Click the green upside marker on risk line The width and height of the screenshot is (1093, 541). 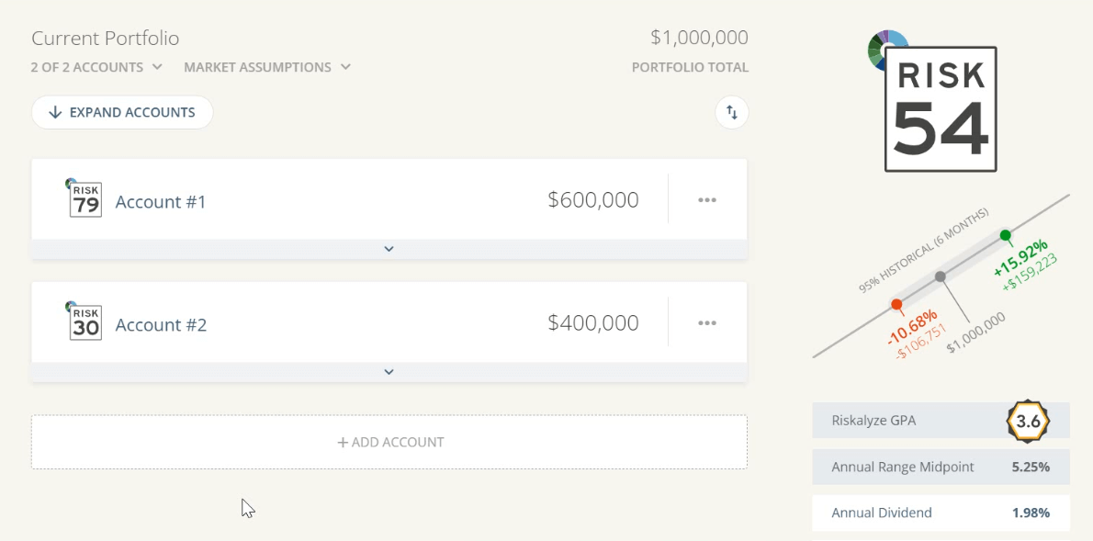pyautogui.click(x=1006, y=236)
